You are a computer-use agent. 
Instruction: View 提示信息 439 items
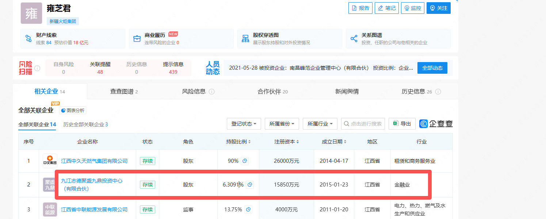[173, 68]
